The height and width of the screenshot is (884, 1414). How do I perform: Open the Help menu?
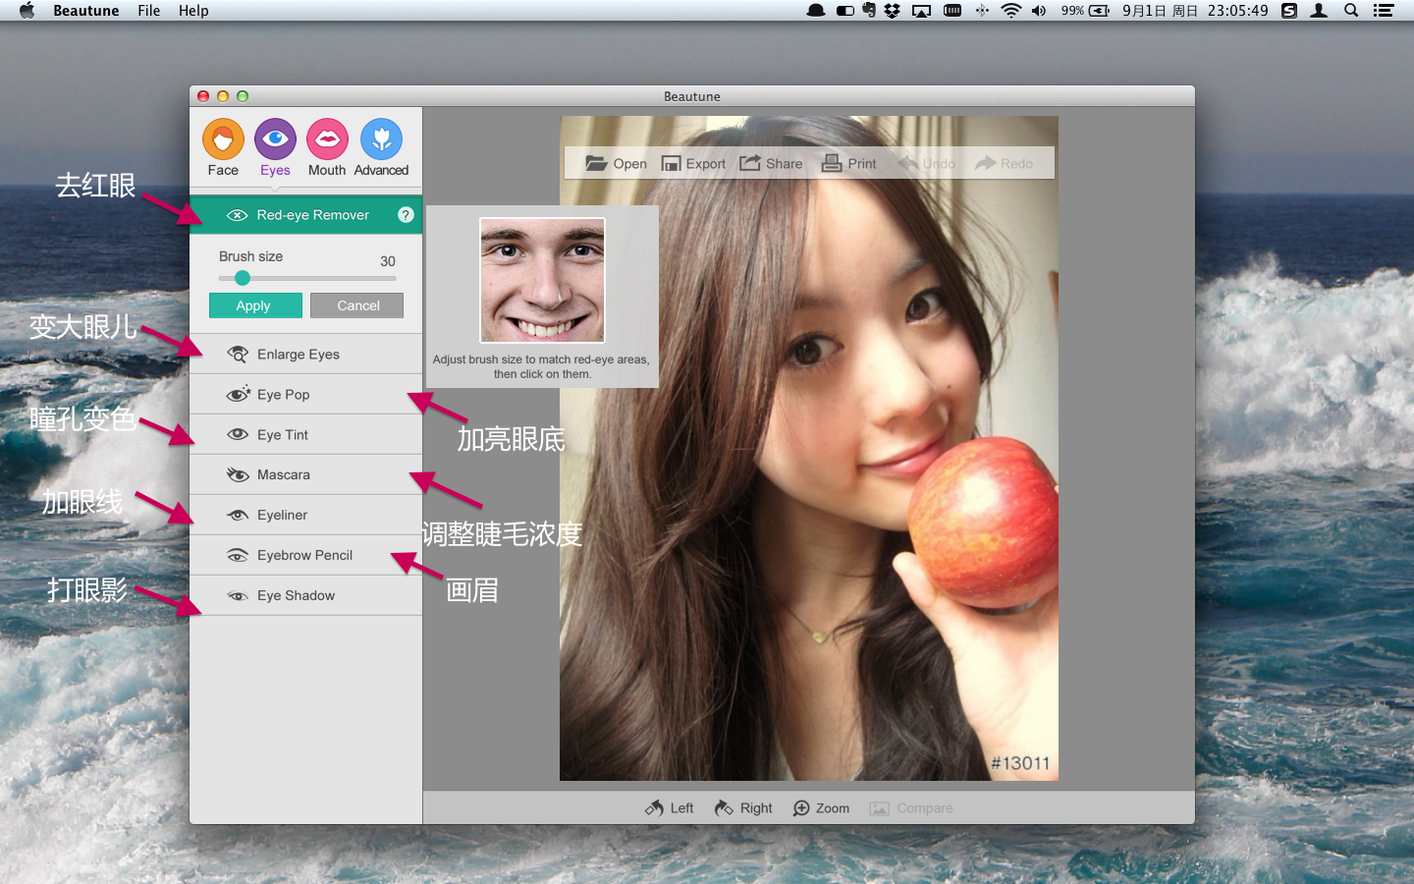click(x=193, y=11)
